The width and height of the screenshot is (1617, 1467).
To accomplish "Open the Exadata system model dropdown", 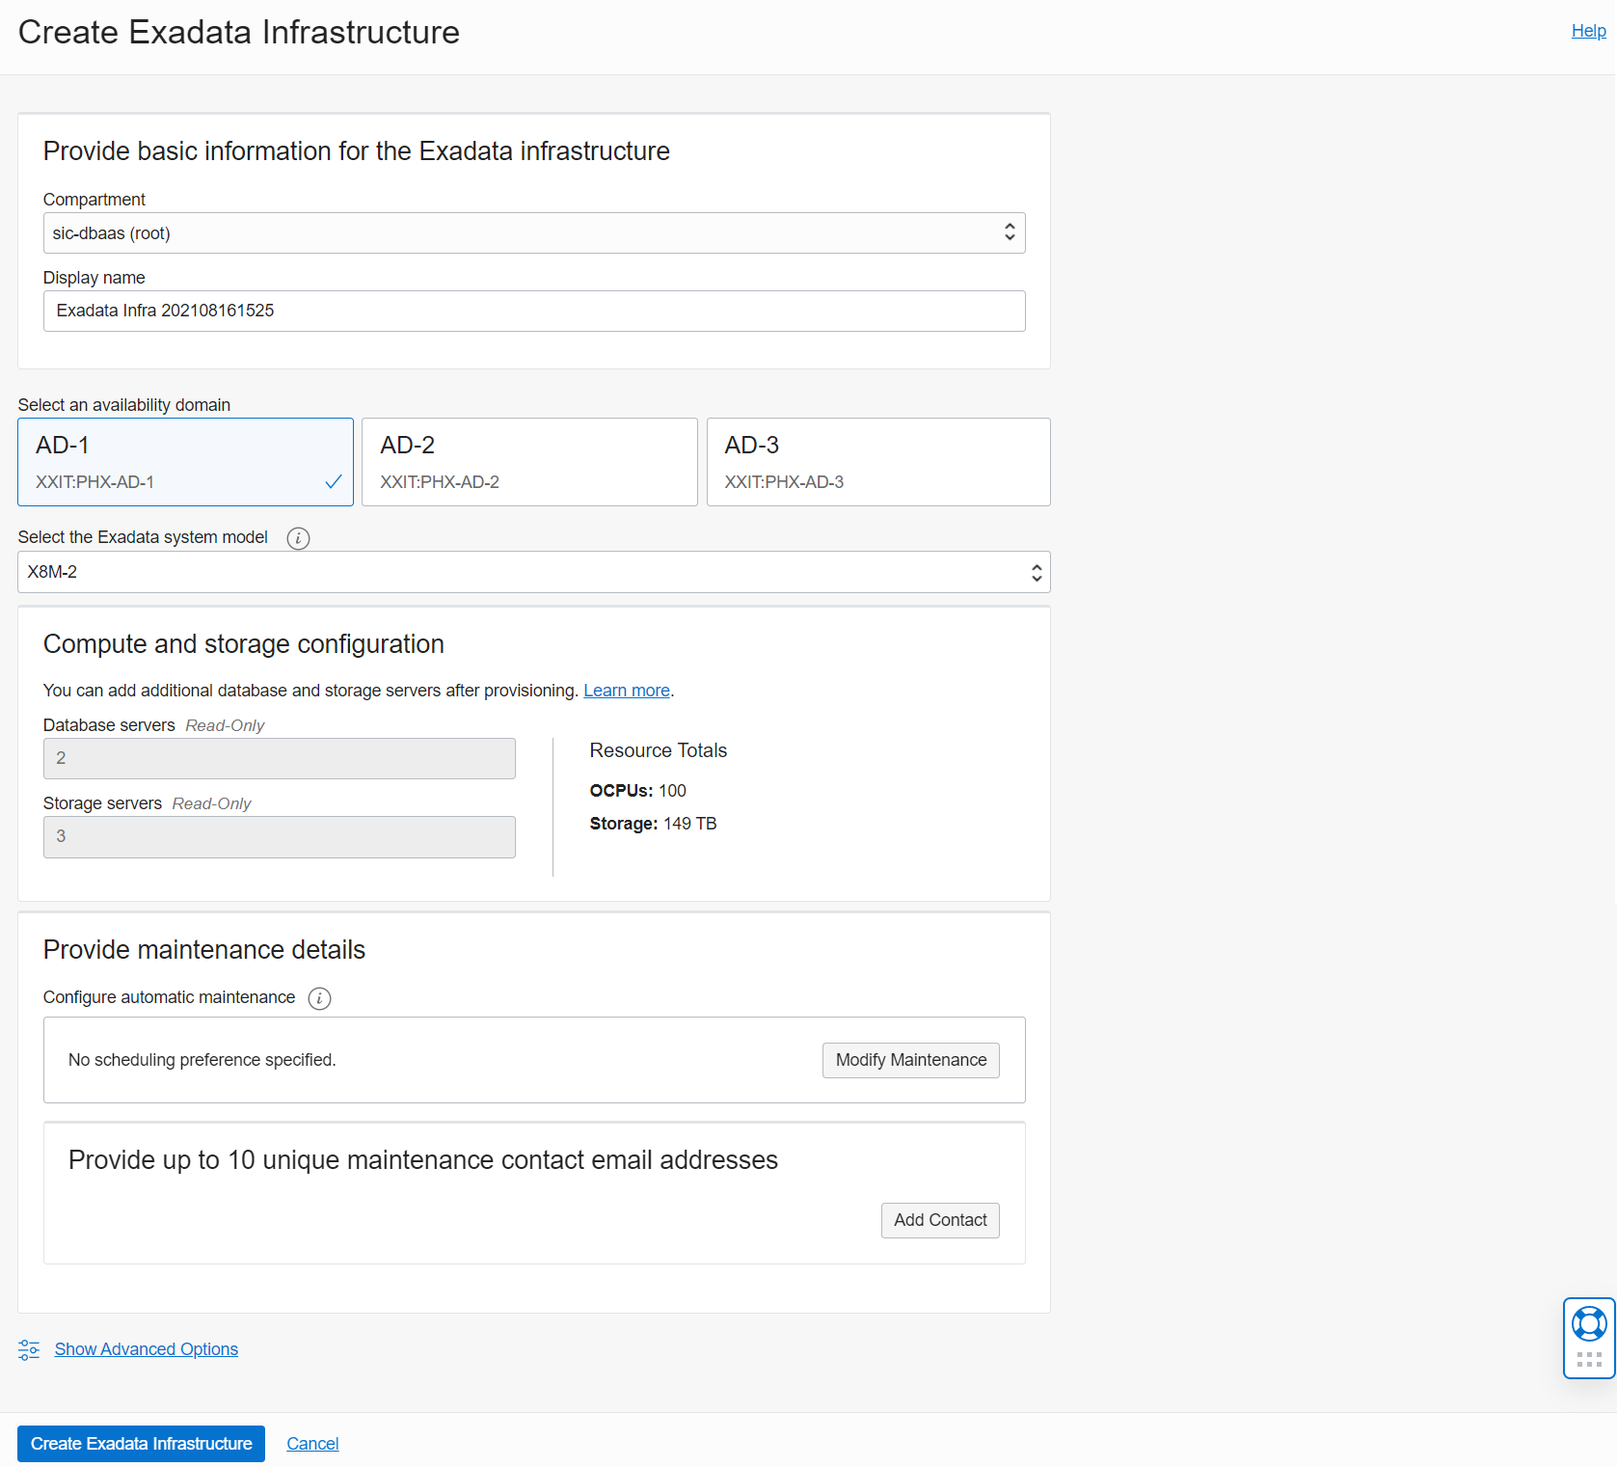I will click(533, 572).
